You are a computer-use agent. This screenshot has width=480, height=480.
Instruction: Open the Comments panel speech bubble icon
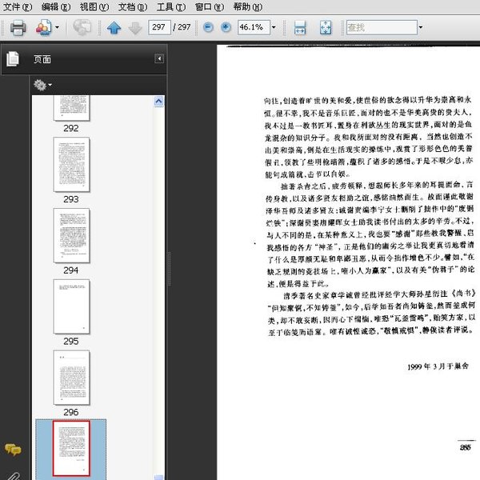click(12, 450)
